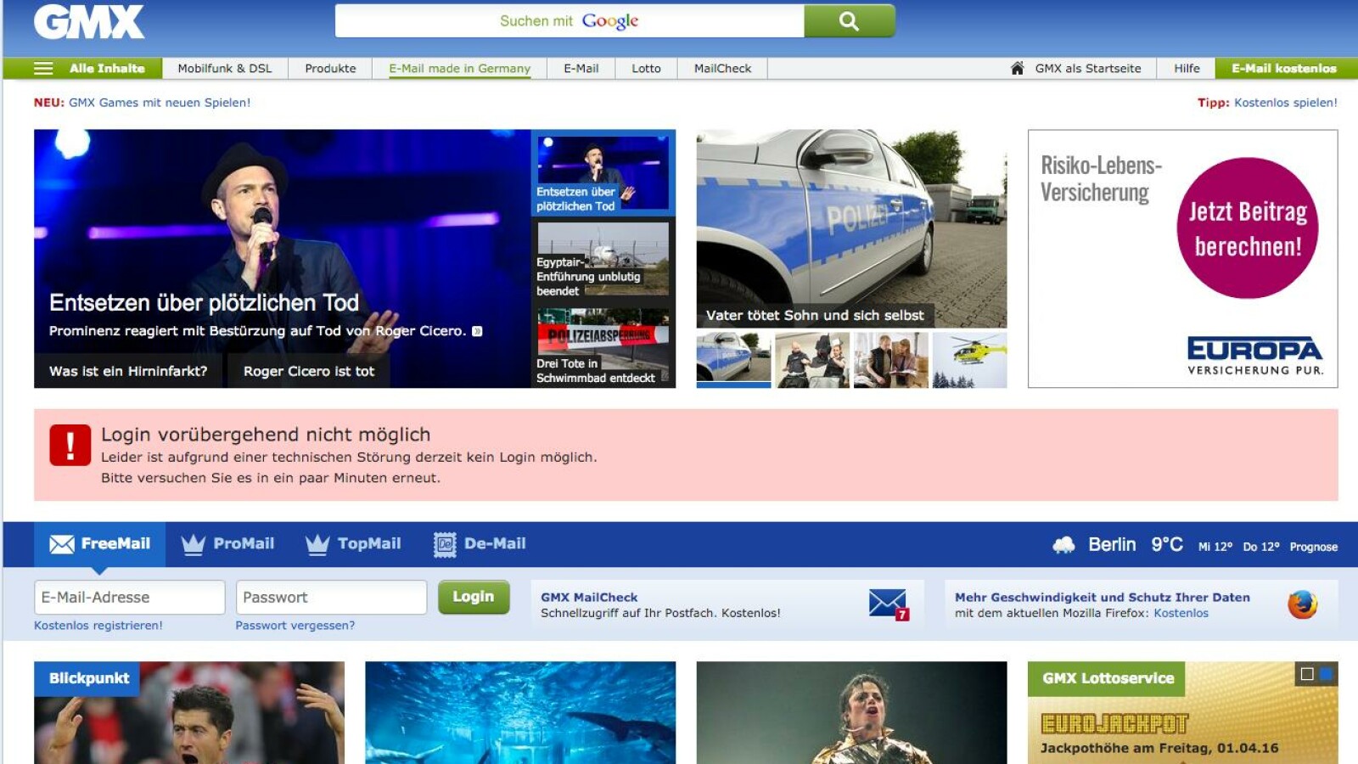This screenshot has width=1358, height=764.
Task: Open Vater tötet Sohn und sich selbst story
Action: [x=851, y=228]
